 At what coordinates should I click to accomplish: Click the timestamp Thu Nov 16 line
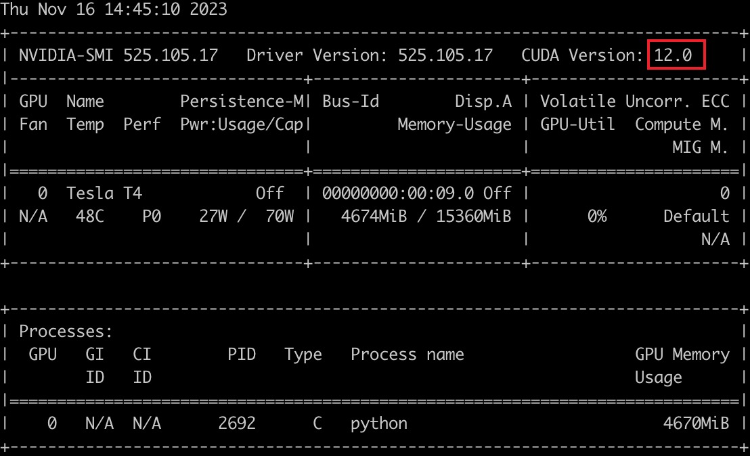coord(114,9)
